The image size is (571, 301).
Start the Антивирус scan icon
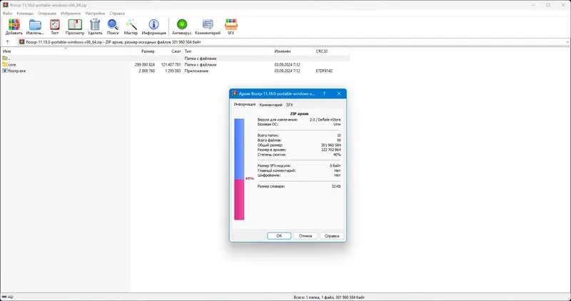click(182, 25)
